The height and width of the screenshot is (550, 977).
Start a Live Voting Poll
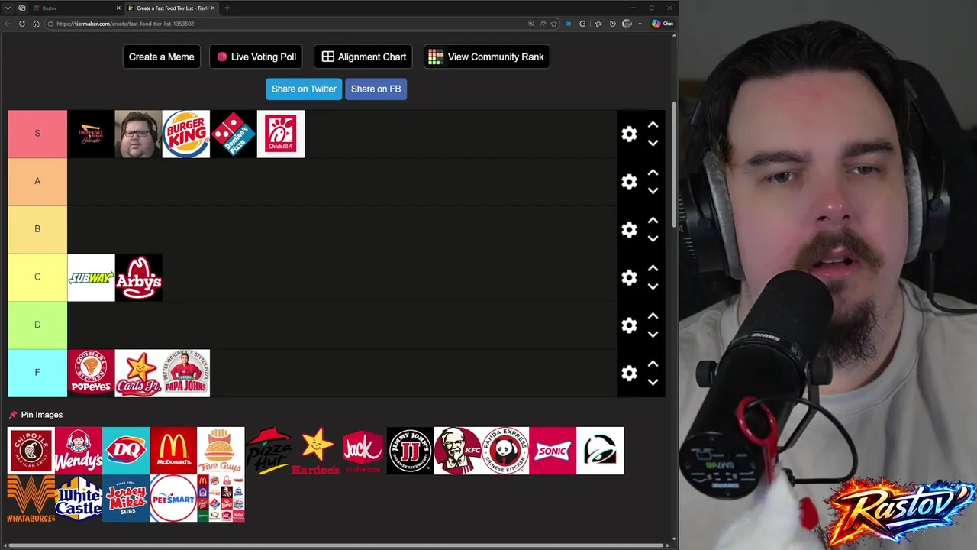coord(256,57)
